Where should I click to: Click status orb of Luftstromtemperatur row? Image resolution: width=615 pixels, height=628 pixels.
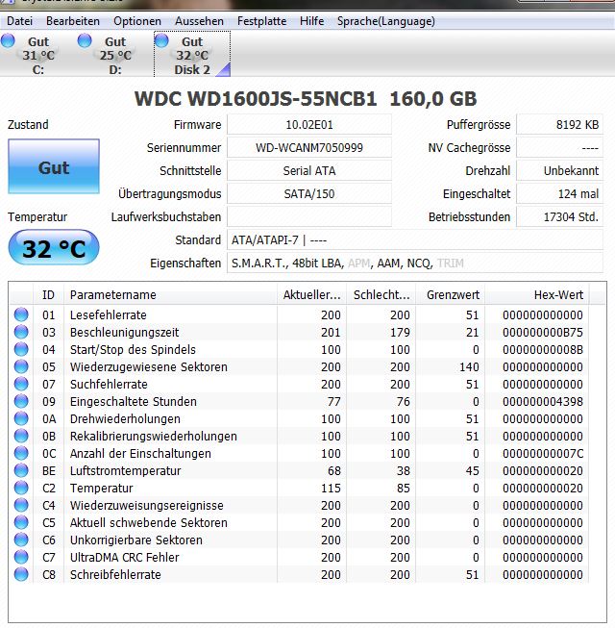21,470
